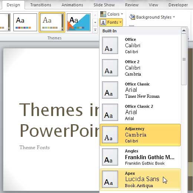The image size is (193, 193).
Task: Open the Review tab
Action: click(132, 5)
